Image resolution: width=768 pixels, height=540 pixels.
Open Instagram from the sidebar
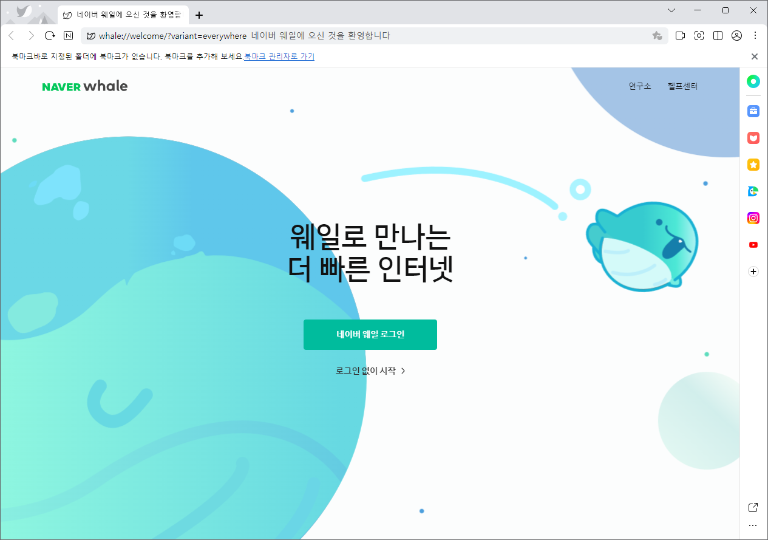pos(753,218)
